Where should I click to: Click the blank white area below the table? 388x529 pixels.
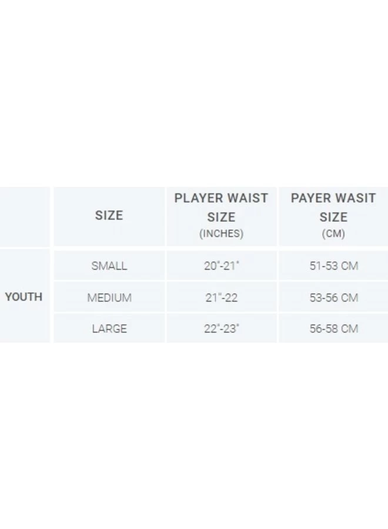pos(194,435)
